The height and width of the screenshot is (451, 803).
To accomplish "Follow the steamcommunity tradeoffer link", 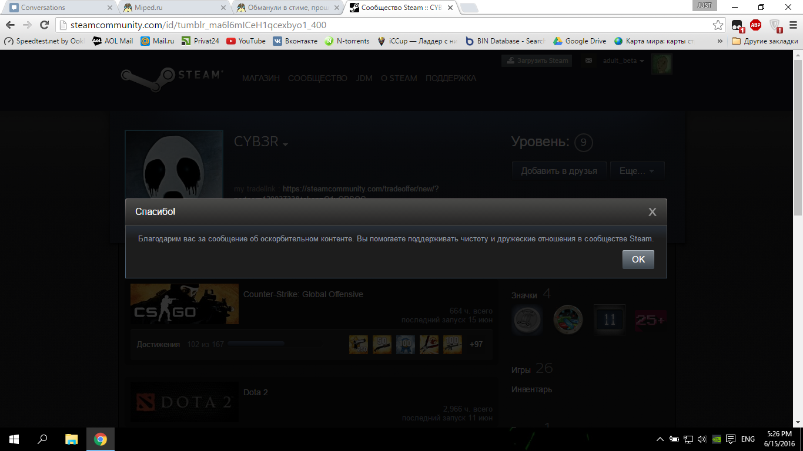I will pyautogui.click(x=361, y=189).
